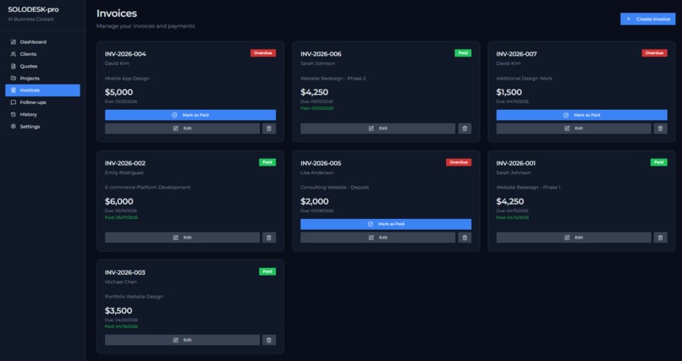Click Paid badge on INV-2026-002
682x361 pixels.
pos(267,162)
